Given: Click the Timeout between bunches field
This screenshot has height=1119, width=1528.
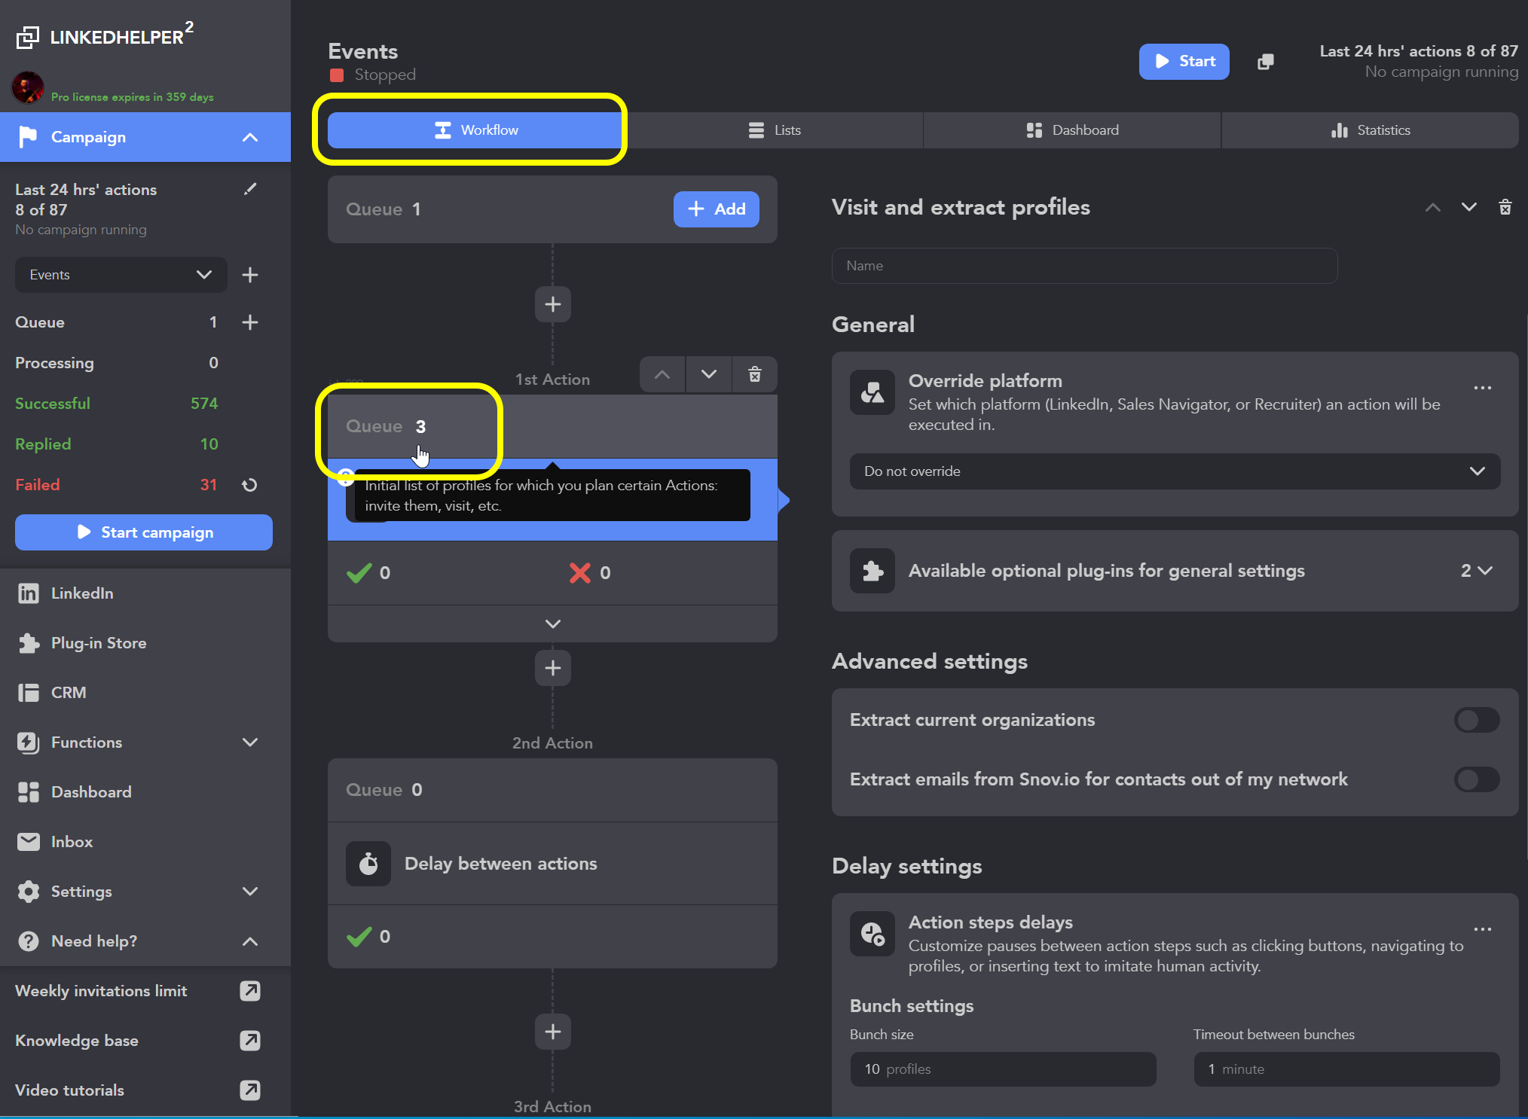Looking at the screenshot, I should coord(1346,1069).
